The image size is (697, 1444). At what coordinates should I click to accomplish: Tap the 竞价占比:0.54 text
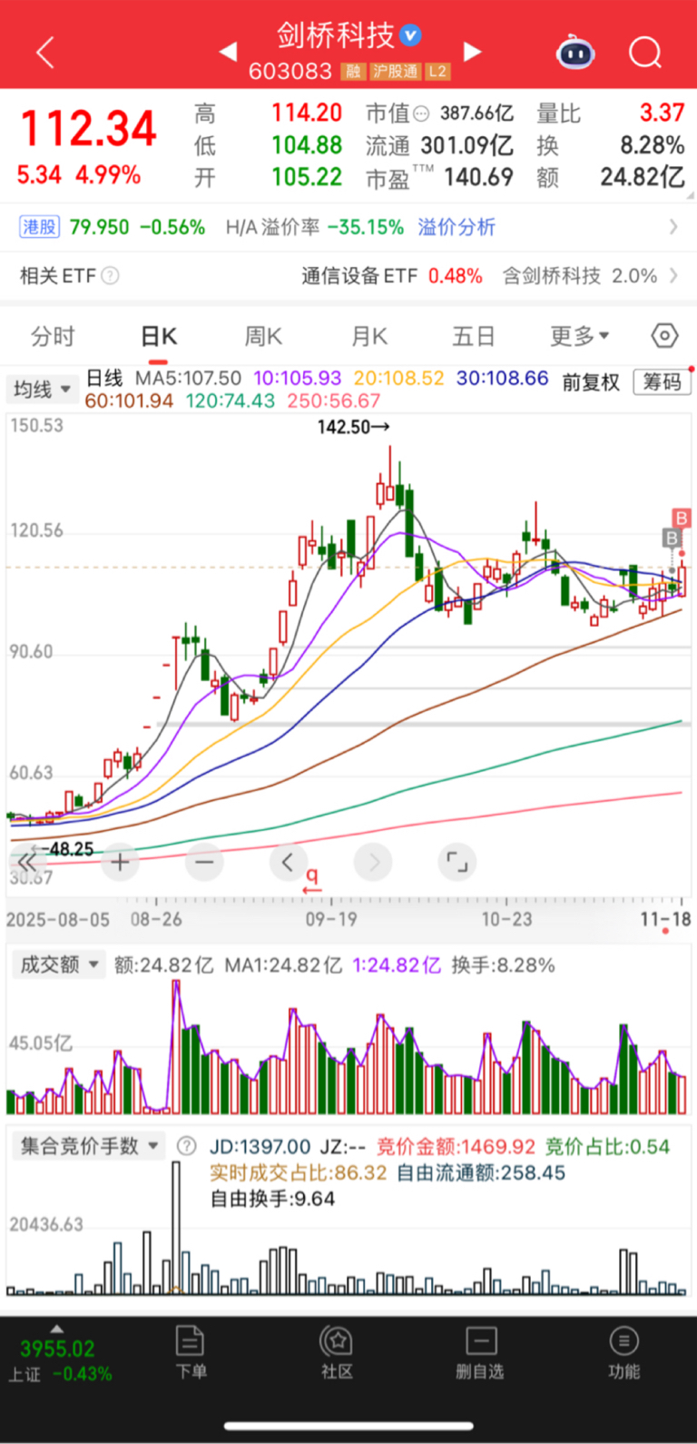point(607,1147)
